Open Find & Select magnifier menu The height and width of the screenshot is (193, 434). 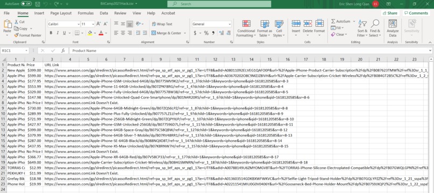tap(375, 28)
